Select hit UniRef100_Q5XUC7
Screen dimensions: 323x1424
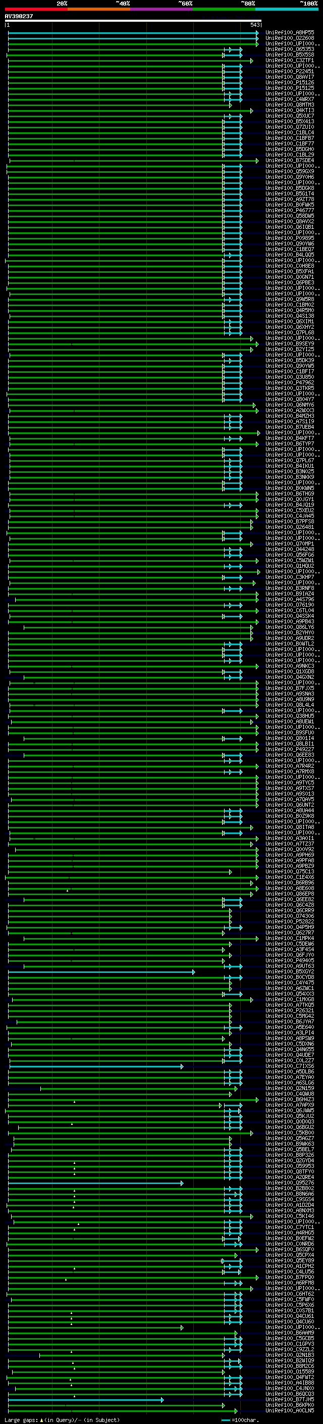(x=290, y=116)
